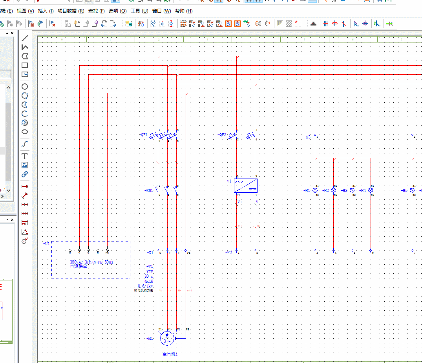This screenshot has width=422, height=363.
Task: Click the yellow-cyan dashed box icon
Action: click(x=129, y=24)
